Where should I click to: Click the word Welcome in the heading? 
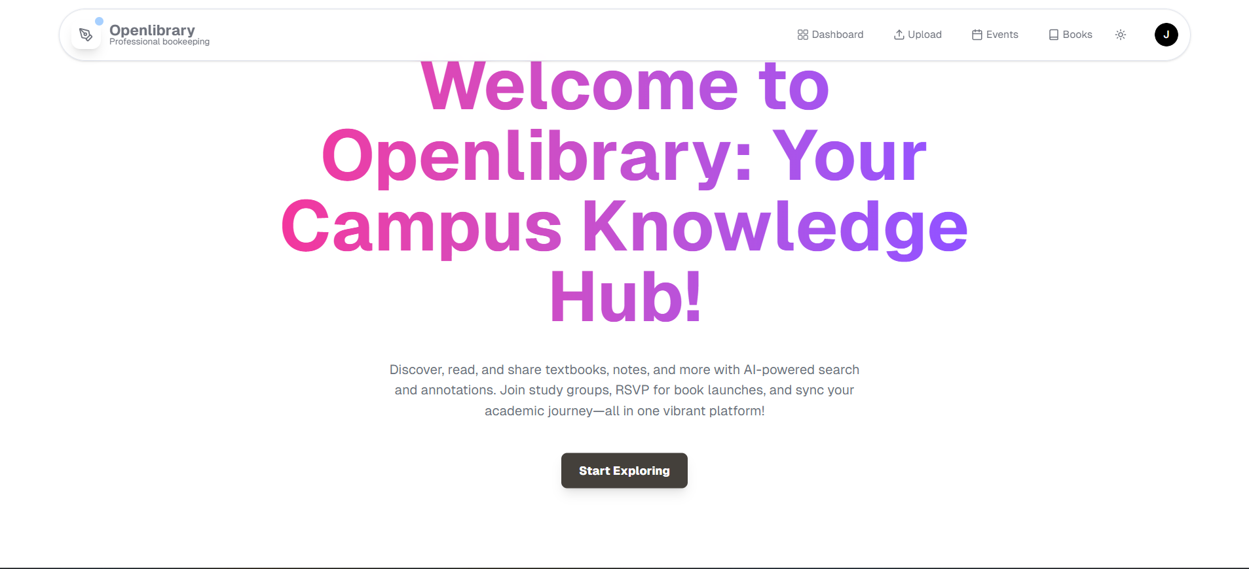pos(579,86)
